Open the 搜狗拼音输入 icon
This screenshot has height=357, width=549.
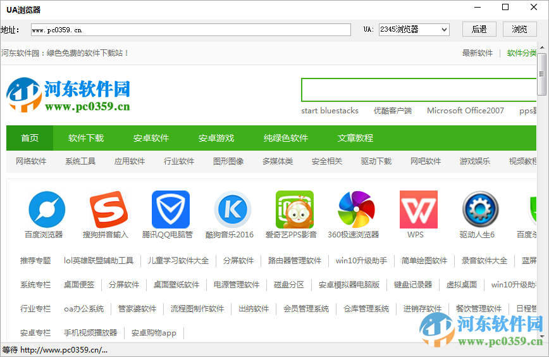109,209
